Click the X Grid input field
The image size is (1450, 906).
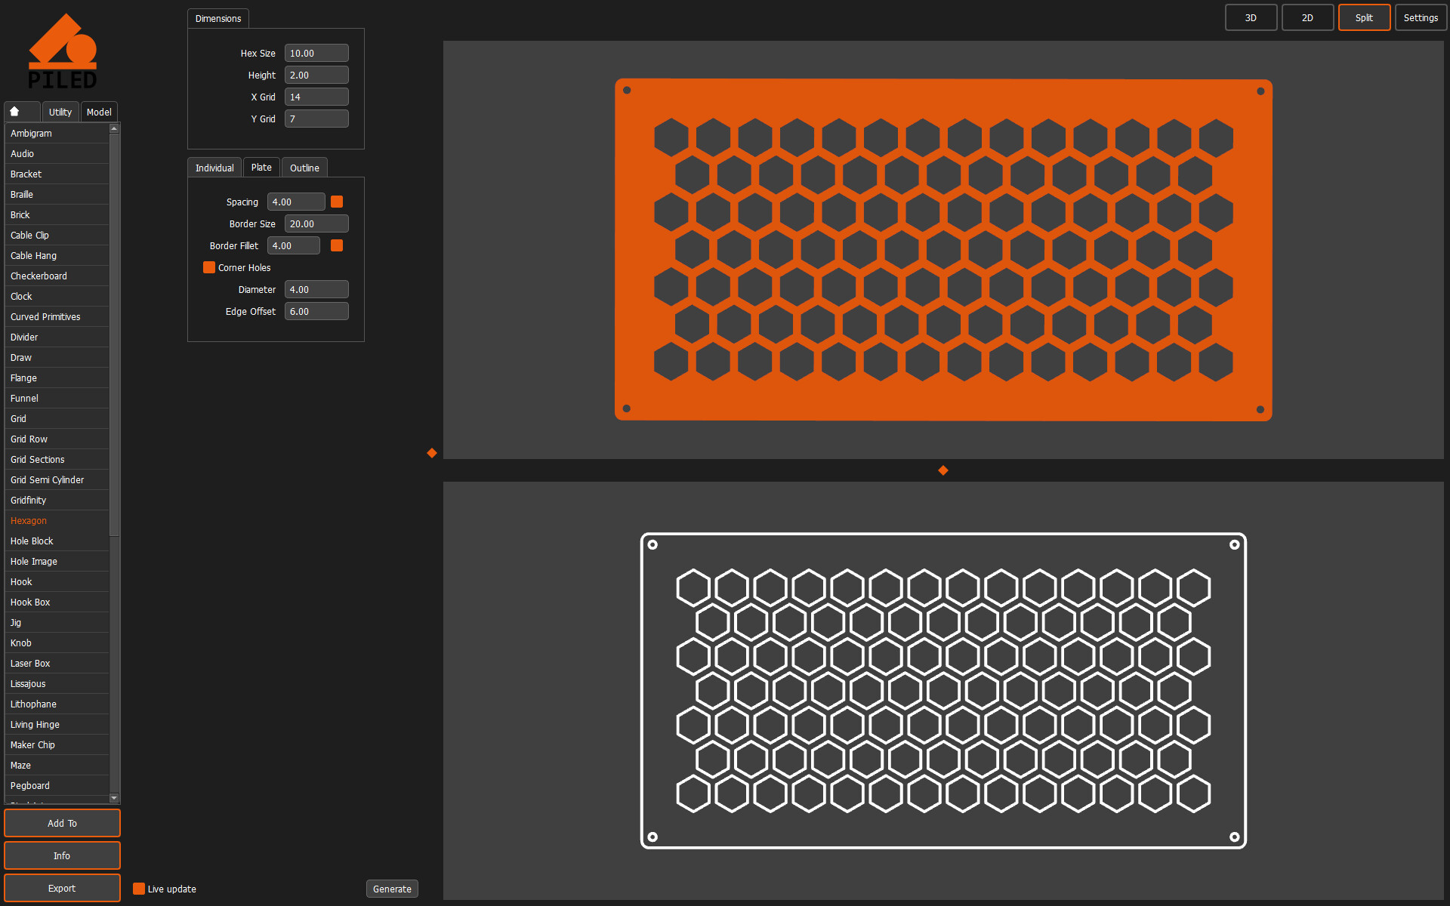coord(316,97)
